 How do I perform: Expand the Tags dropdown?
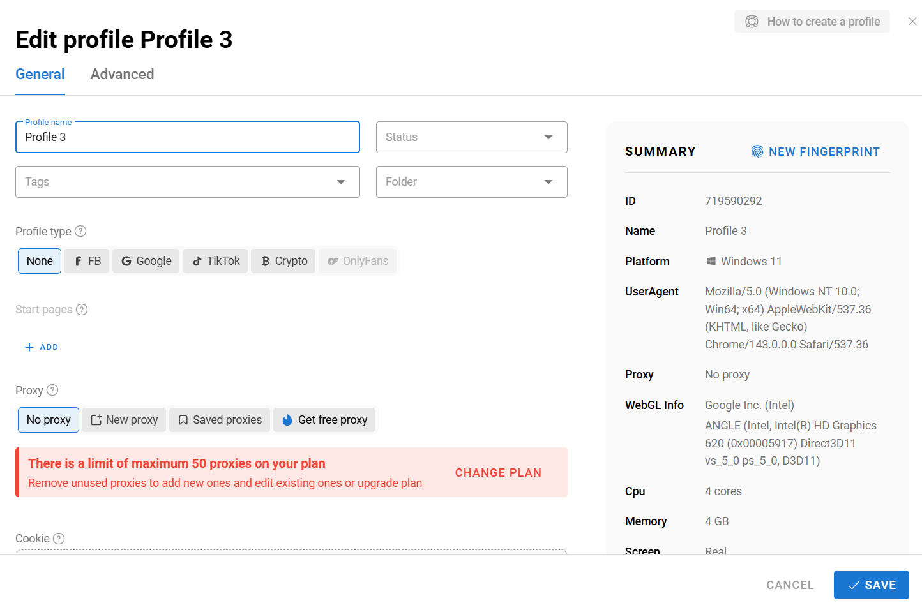187,182
